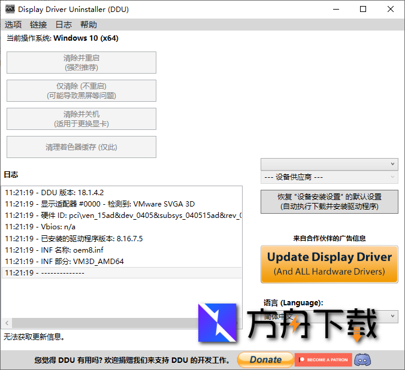The width and height of the screenshot is (405, 370).
Task: Select log line 已安装的驱动程序版本: 8.16.7.5
Action: coord(122,238)
